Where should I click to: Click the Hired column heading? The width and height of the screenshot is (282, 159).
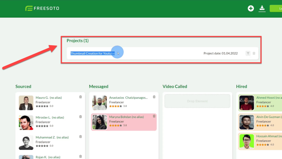pyautogui.click(x=242, y=86)
